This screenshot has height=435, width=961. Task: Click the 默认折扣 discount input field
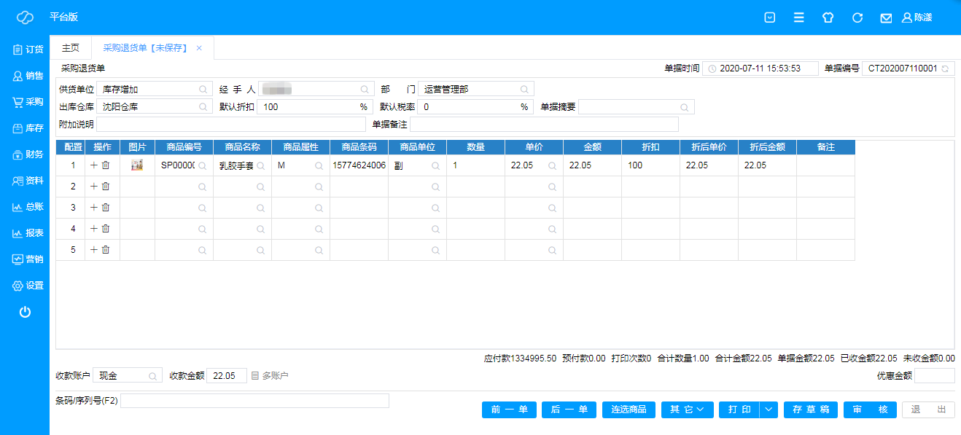tap(315, 107)
